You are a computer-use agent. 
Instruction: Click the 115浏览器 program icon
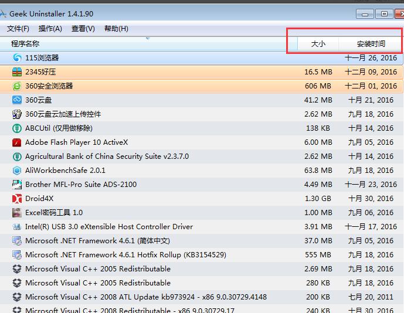click(x=17, y=58)
